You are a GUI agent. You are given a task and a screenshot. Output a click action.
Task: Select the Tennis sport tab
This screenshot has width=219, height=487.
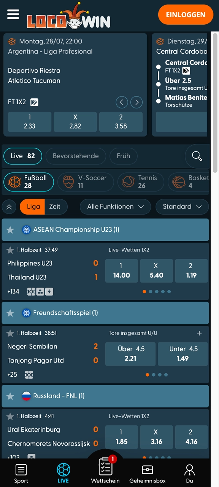click(140, 181)
